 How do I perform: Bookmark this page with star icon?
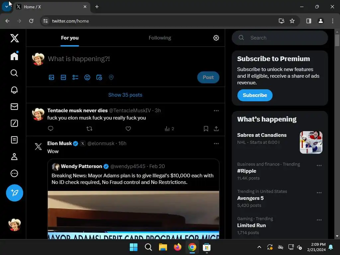point(292,21)
